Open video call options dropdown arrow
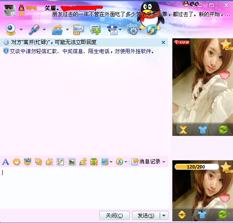Screen dimensions: 233x223 point(21,30)
